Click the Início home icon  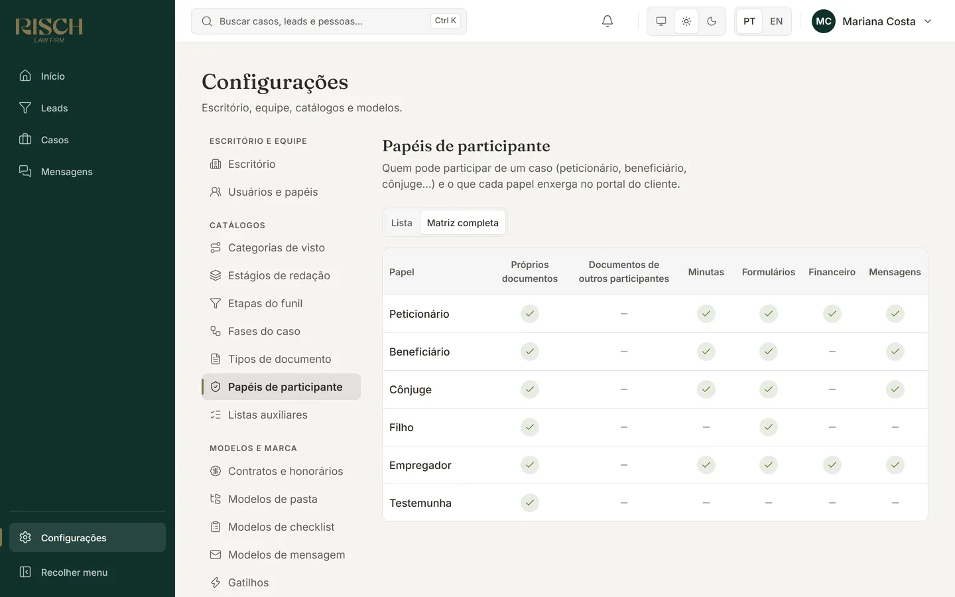click(25, 76)
